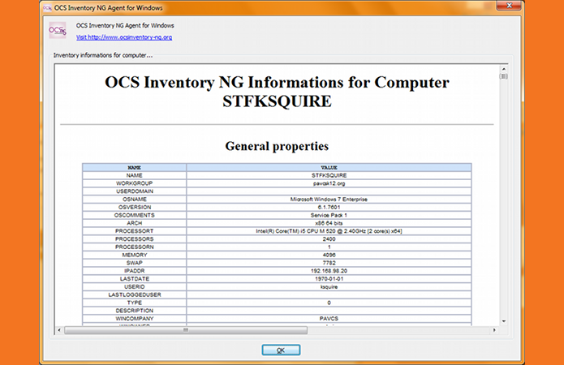The height and width of the screenshot is (365, 564).
Task: Click the OSCOMMENTS row label
Action: (134, 215)
